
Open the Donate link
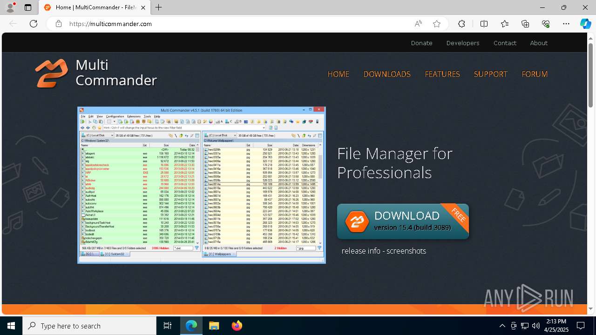(422, 43)
